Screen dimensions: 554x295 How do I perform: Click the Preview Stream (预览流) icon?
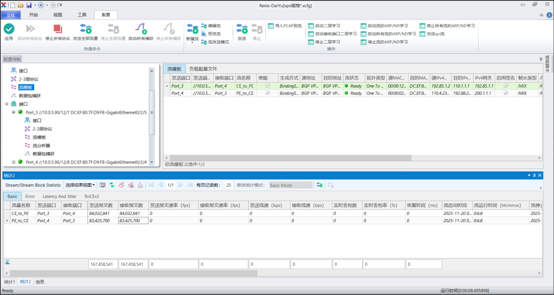pyautogui.click(x=204, y=34)
